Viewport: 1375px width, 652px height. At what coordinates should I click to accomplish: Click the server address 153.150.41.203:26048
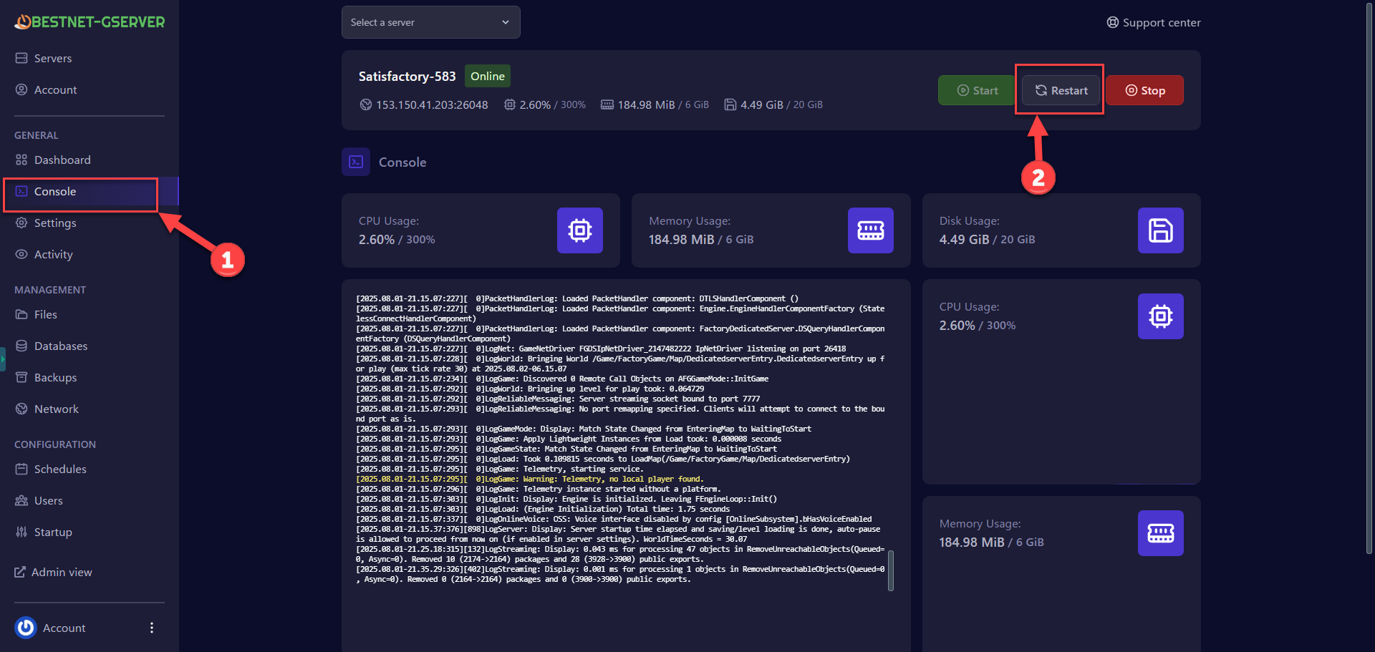pyautogui.click(x=432, y=104)
